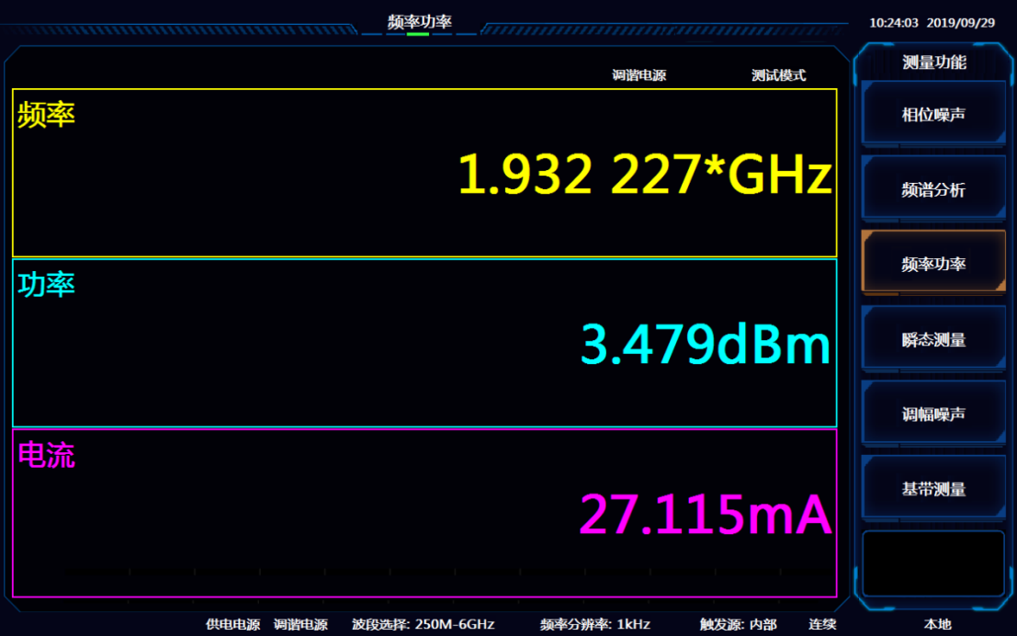
Task: Click the 调谐电源 label above frequency panel
Action: point(638,75)
